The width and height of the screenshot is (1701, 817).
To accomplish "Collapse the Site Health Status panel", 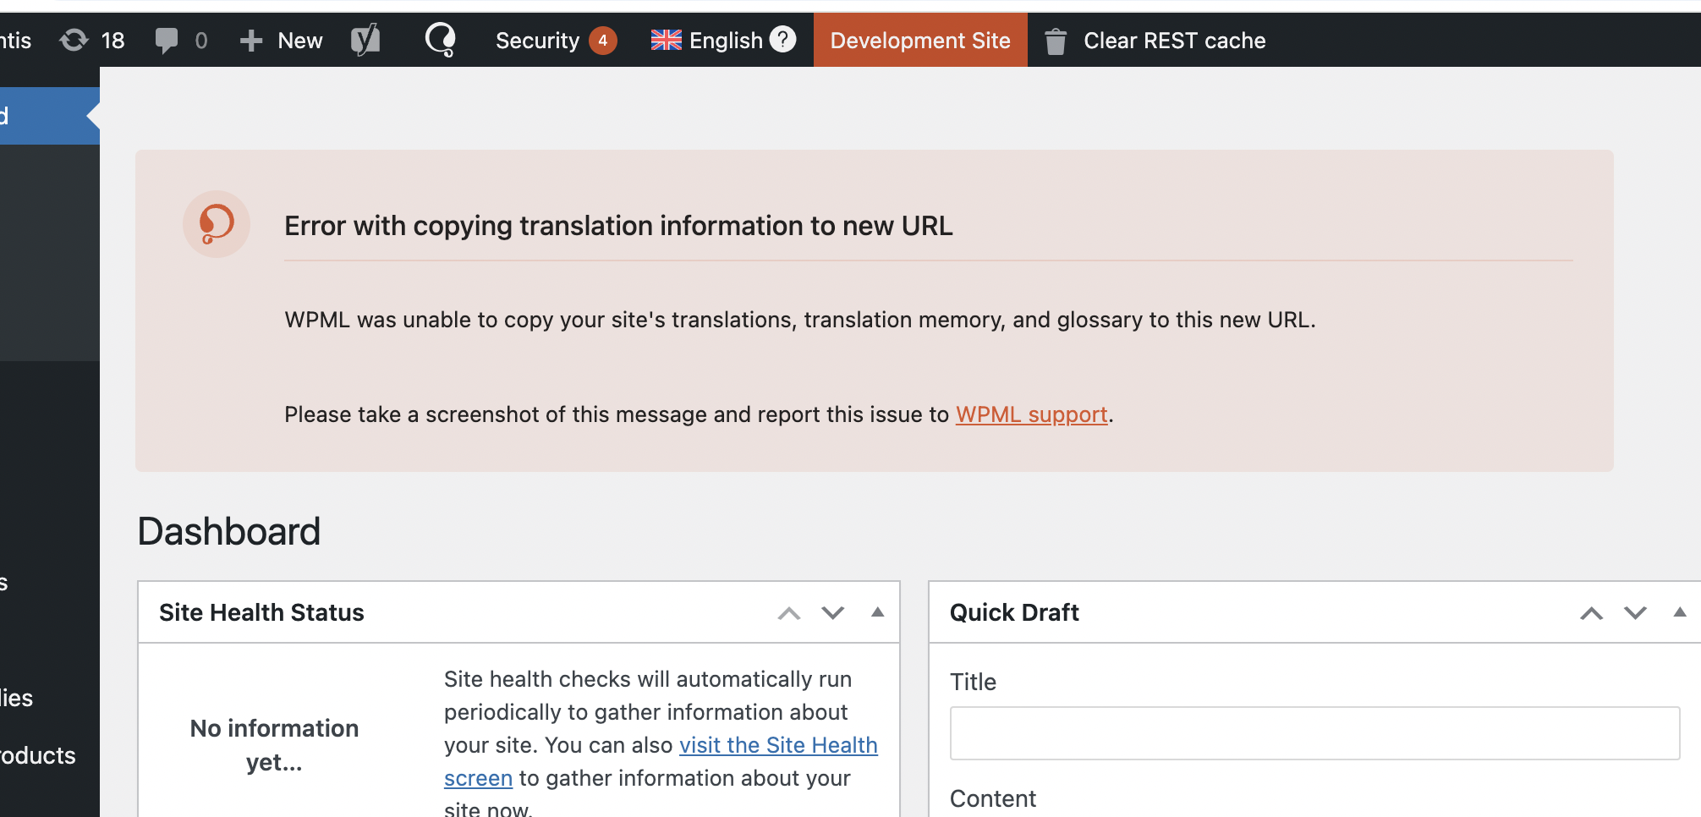I will pos(878,612).
